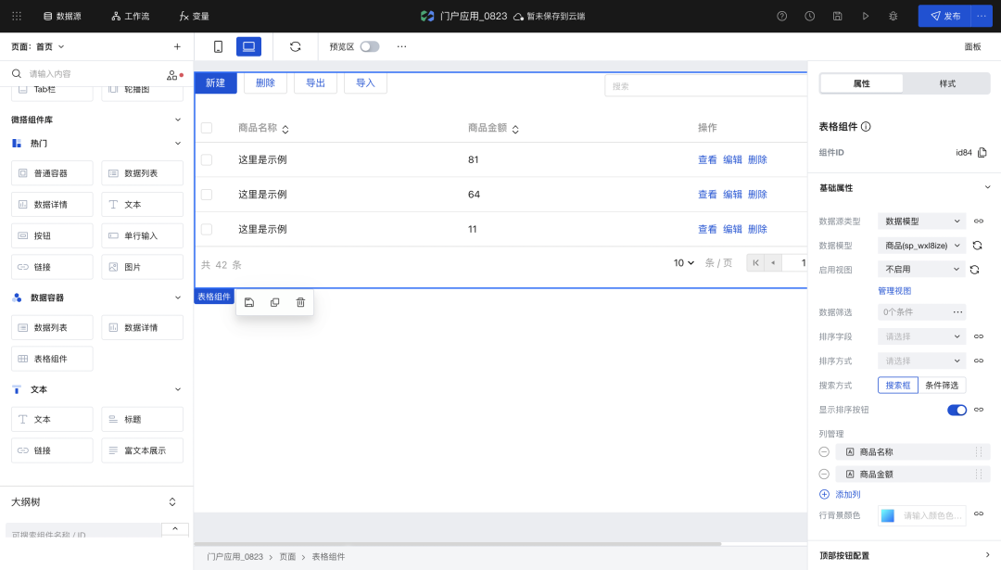
Task: Open data filter ellipsis options
Action: point(957,312)
